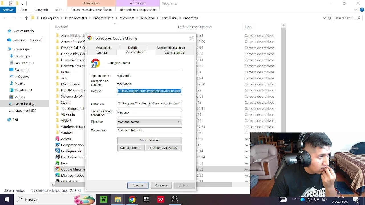
Task: Click the Access shortcut icon
Action: [x=57, y=139]
